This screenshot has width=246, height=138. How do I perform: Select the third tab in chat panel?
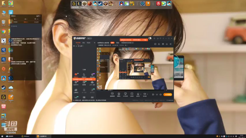(x=36, y=22)
